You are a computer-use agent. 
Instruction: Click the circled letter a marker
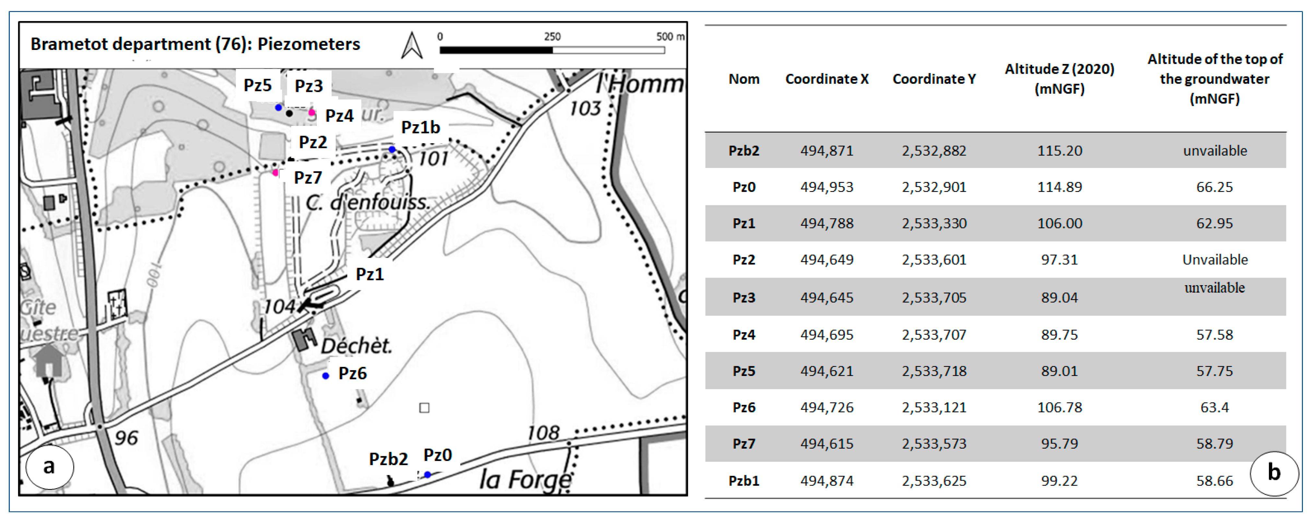(49, 466)
